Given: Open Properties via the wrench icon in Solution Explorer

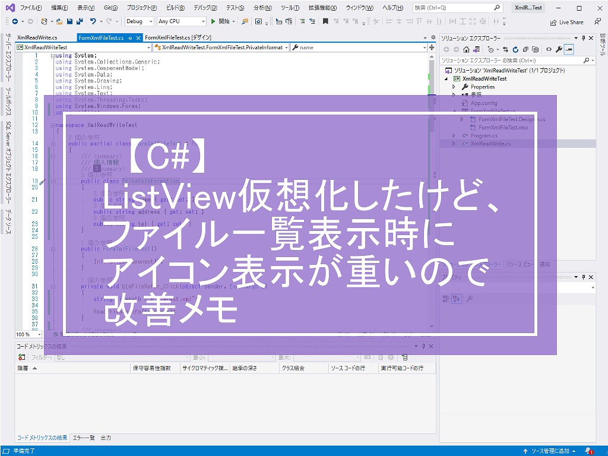Looking at the screenshot, I should click(x=559, y=50).
